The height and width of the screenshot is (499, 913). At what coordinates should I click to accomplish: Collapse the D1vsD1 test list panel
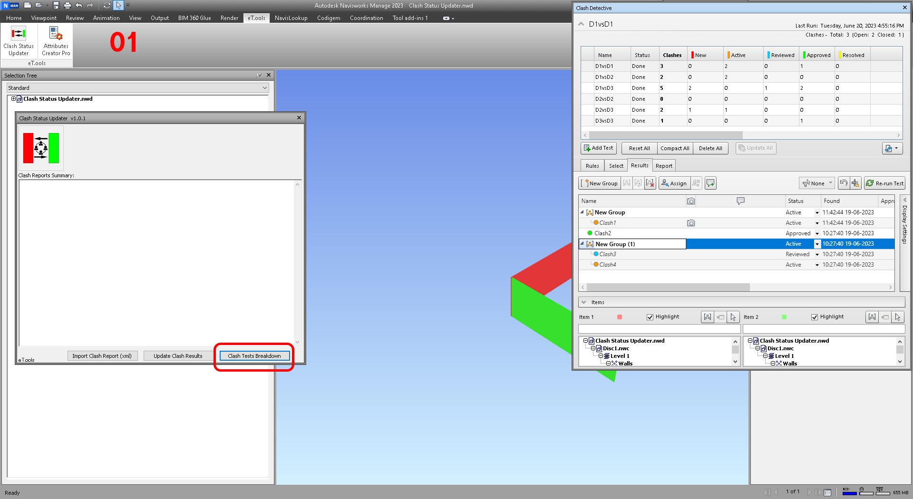[x=581, y=24]
